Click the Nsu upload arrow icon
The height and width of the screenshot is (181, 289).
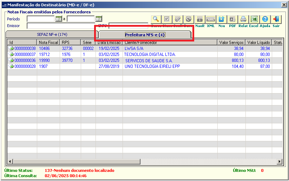[221, 19]
